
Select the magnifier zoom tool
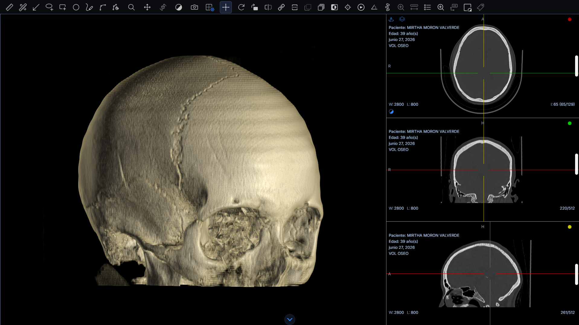click(131, 7)
